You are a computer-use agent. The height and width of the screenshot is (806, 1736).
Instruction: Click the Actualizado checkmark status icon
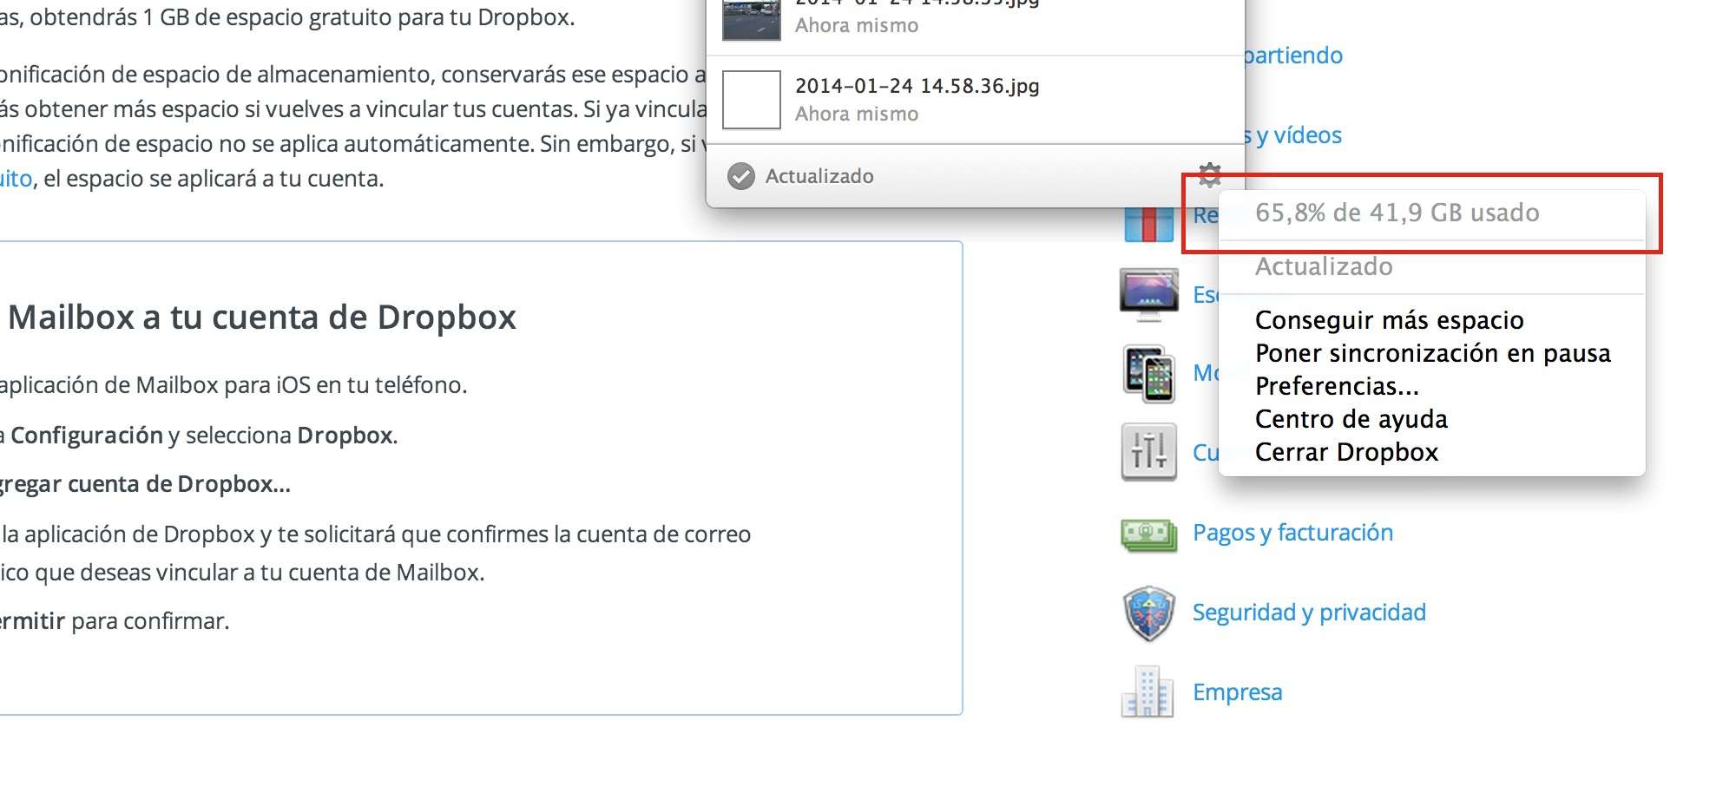pyautogui.click(x=740, y=176)
